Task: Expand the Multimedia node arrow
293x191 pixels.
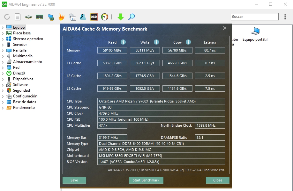Action: pos(3,56)
